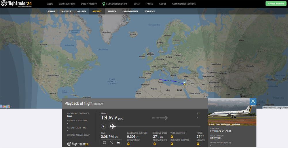Switch to the Airports tab

(x=66, y=11)
